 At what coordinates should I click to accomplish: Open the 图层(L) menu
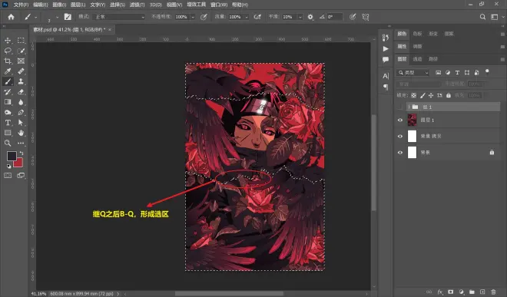pos(78,5)
